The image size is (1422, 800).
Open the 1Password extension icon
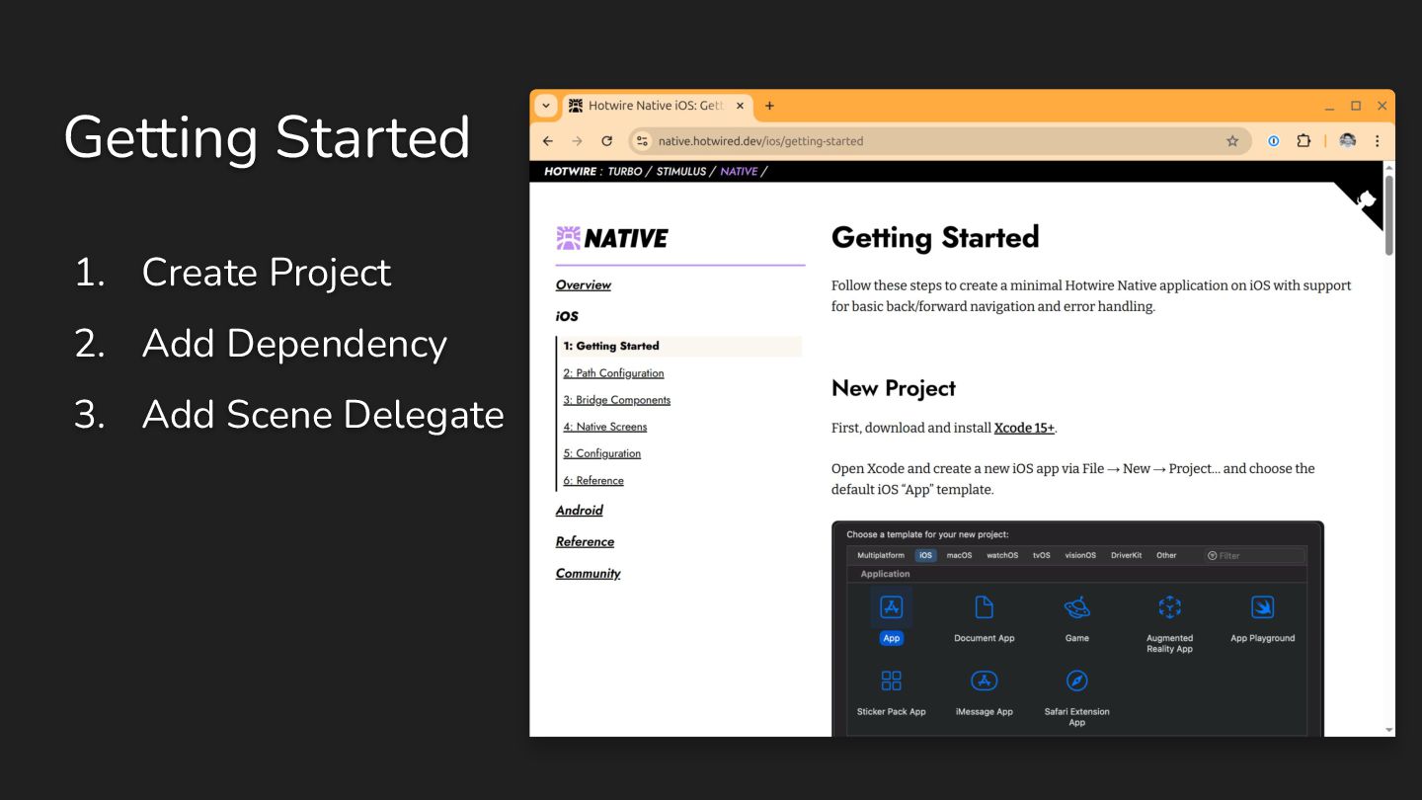(1274, 141)
